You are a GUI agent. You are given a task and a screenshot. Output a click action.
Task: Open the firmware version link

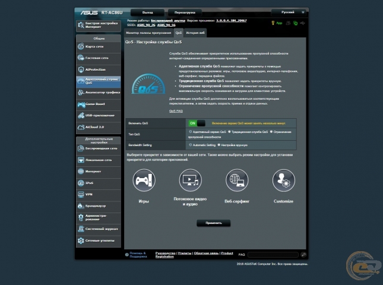[x=232, y=21]
